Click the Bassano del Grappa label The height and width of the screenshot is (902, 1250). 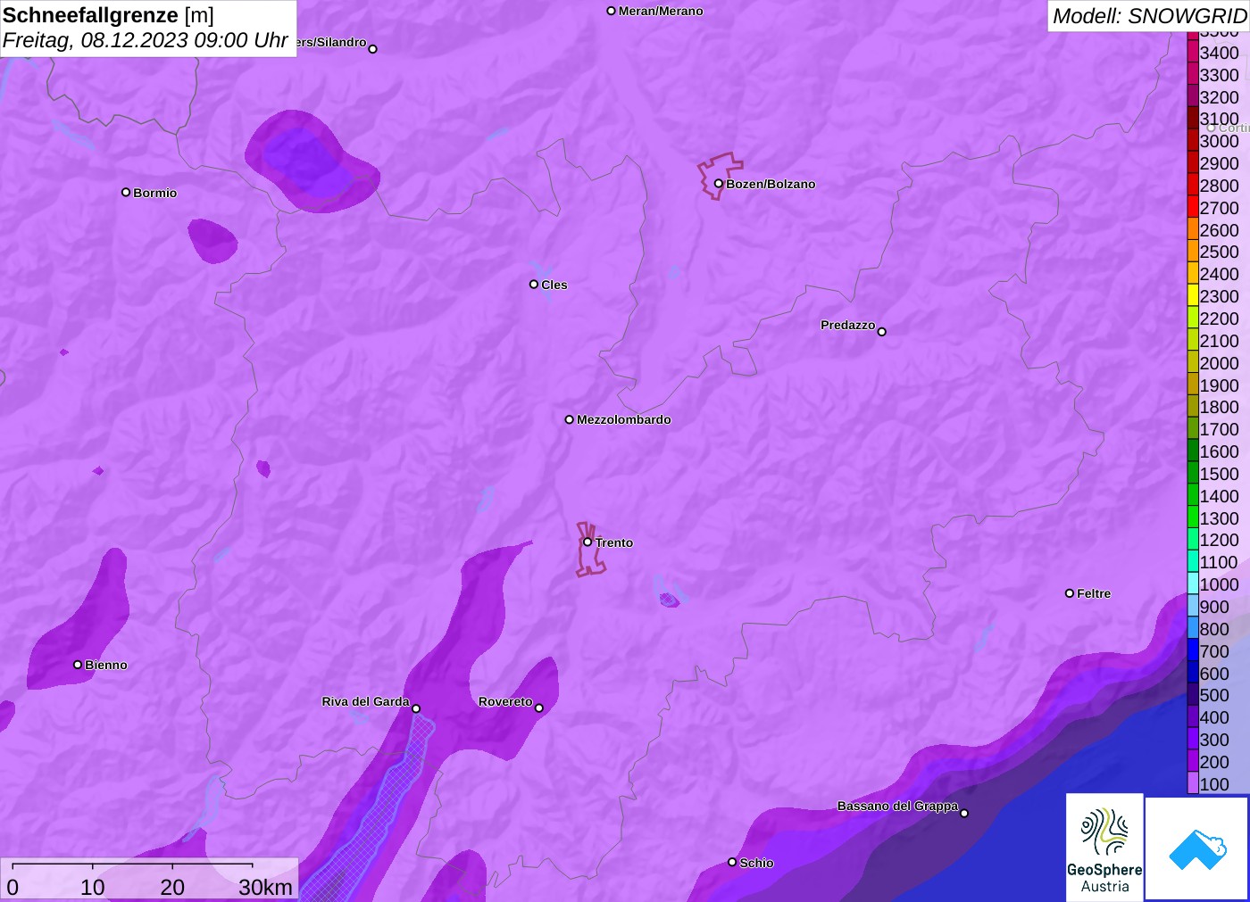tap(897, 806)
